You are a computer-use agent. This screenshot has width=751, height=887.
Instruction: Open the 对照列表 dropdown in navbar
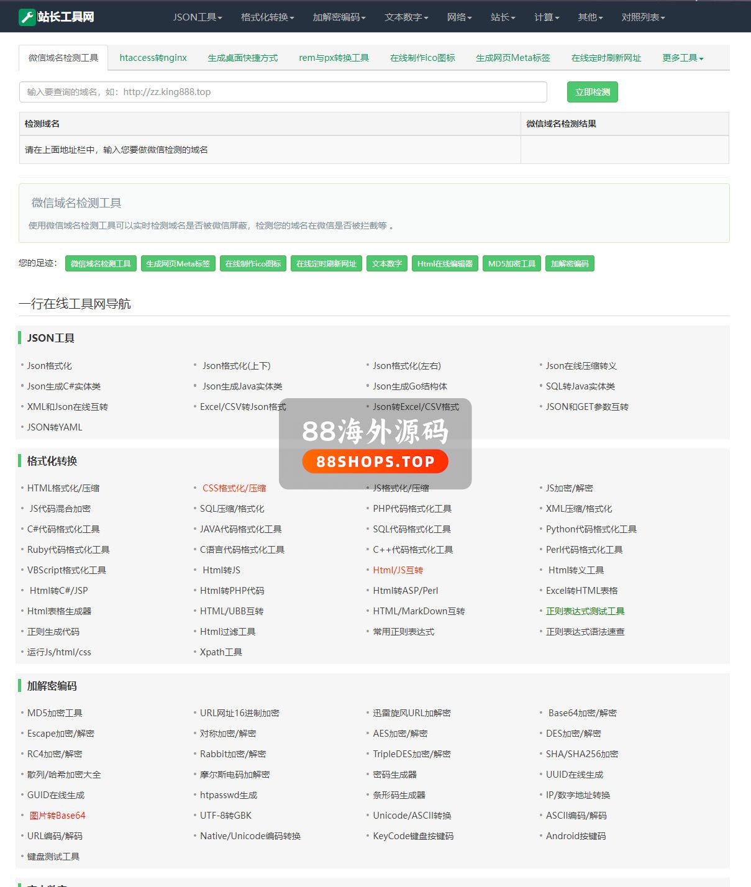(642, 17)
